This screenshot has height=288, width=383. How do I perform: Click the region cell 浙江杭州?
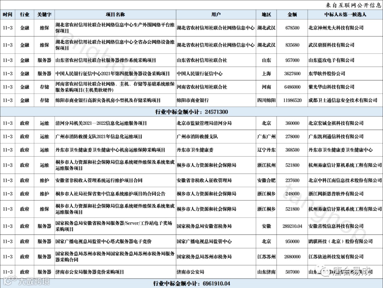[x=266, y=165]
